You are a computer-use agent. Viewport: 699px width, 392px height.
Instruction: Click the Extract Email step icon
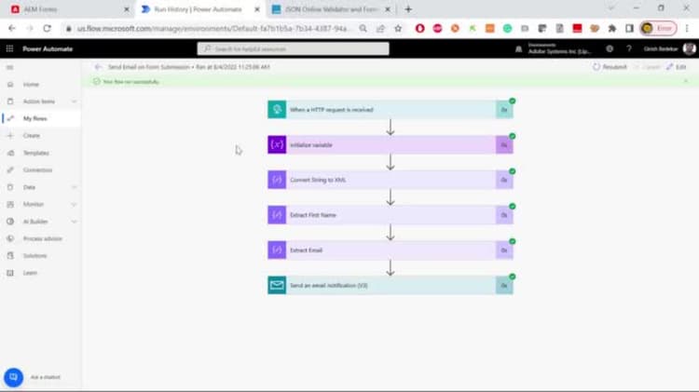[277, 250]
